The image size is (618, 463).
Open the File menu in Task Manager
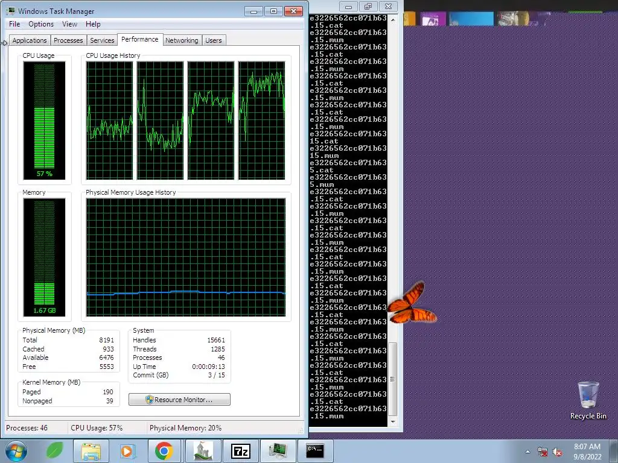point(14,24)
